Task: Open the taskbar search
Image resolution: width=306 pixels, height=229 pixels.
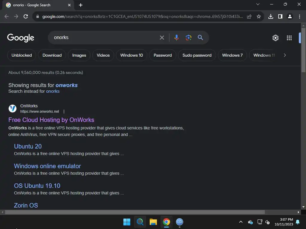Action: pos(140,222)
